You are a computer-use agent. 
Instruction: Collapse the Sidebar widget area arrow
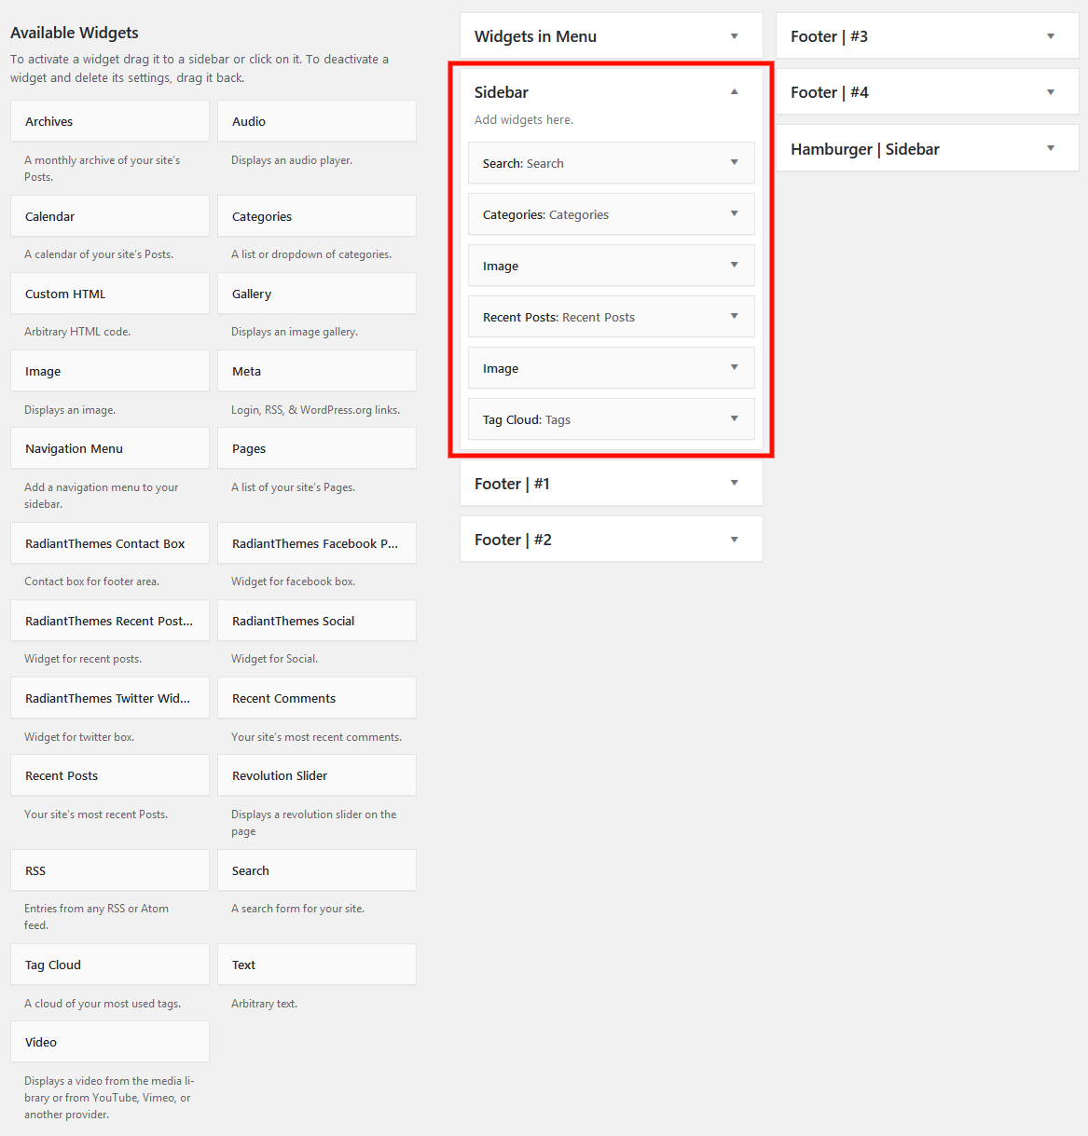(735, 92)
